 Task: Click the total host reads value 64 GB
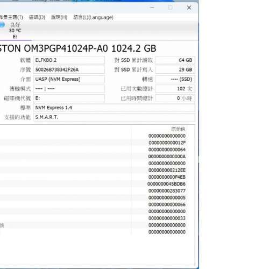(x=175, y=60)
